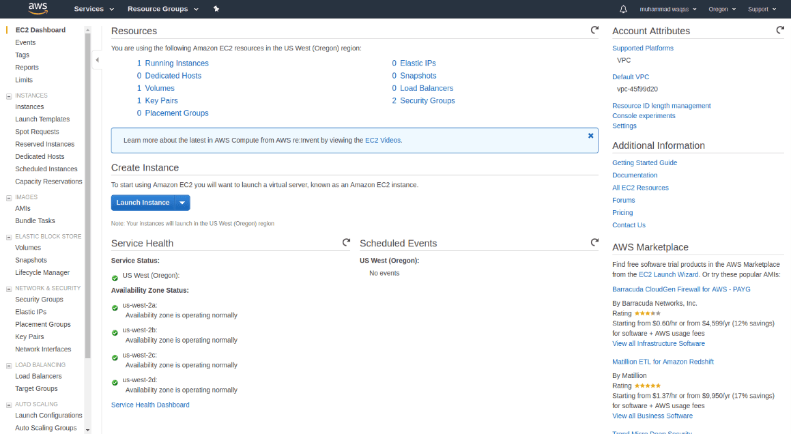Dismiss the AWS re:Invent info banner
The width and height of the screenshot is (791, 434).
click(x=590, y=135)
